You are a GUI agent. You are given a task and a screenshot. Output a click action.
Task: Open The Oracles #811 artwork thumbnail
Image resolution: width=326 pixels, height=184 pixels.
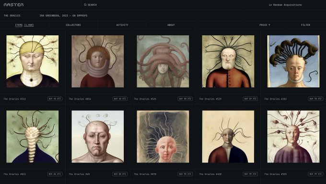33,137
